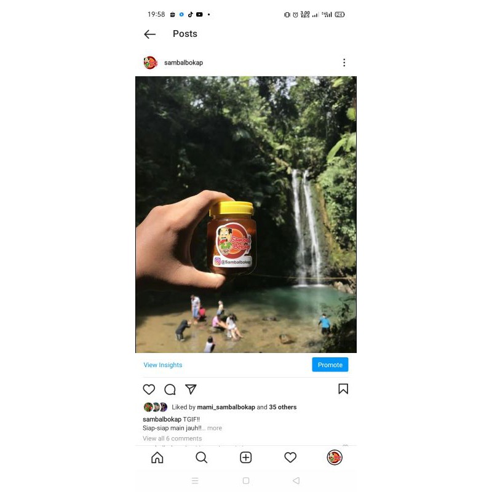Share post with the paper plane icon
The height and width of the screenshot is (492, 492).
191,389
